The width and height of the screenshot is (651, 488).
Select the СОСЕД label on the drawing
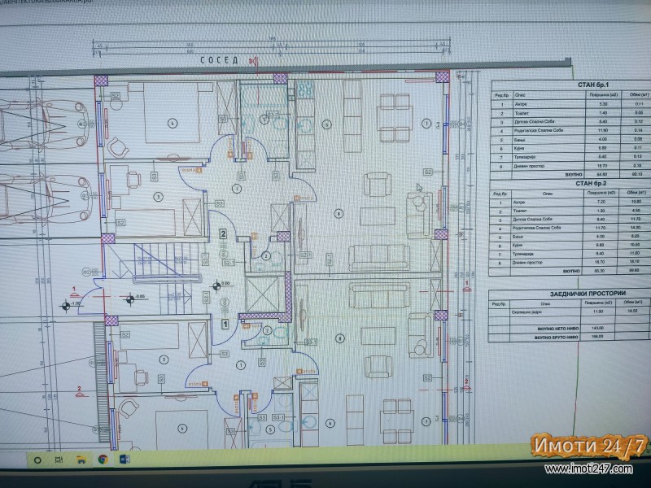tap(220, 61)
